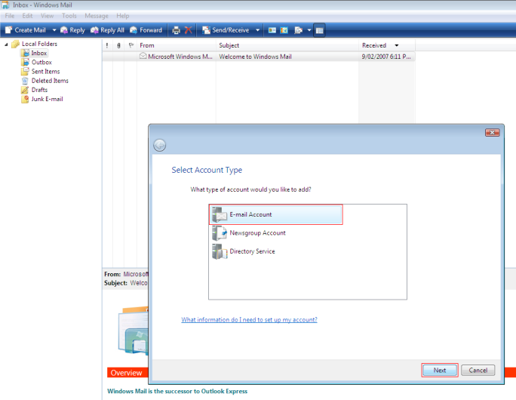Sort messages by From column

(x=177, y=45)
